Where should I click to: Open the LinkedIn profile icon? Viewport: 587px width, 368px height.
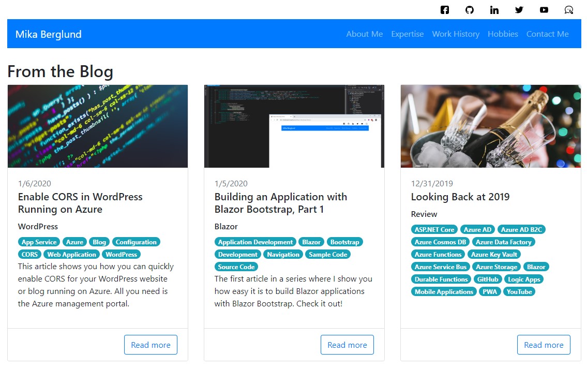point(494,10)
